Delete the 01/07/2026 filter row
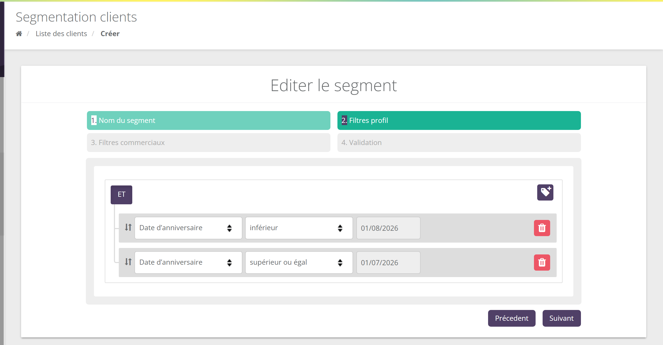 (x=542, y=263)
